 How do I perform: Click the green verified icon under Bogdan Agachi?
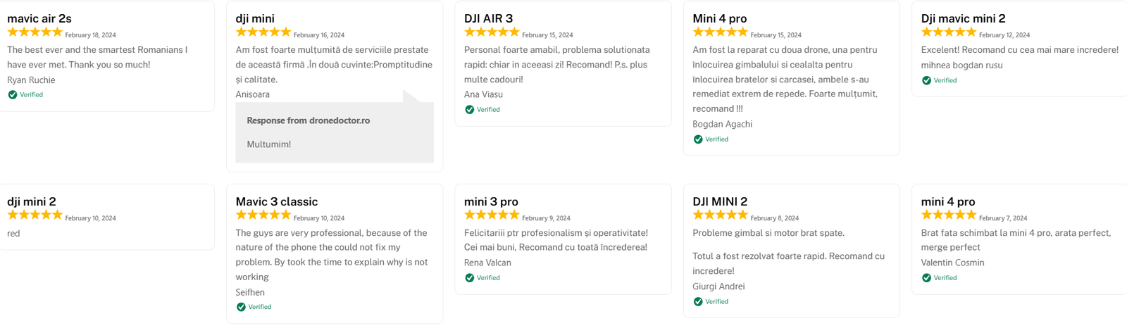(698, 139)
